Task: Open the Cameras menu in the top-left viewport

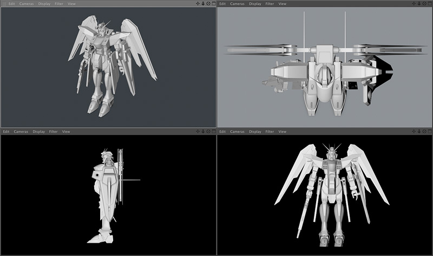Action: 27,4
